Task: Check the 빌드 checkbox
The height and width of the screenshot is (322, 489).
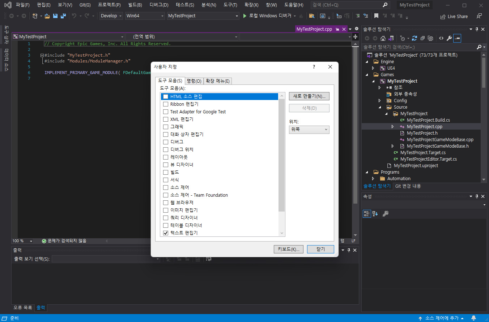Action: click(166, 172)
